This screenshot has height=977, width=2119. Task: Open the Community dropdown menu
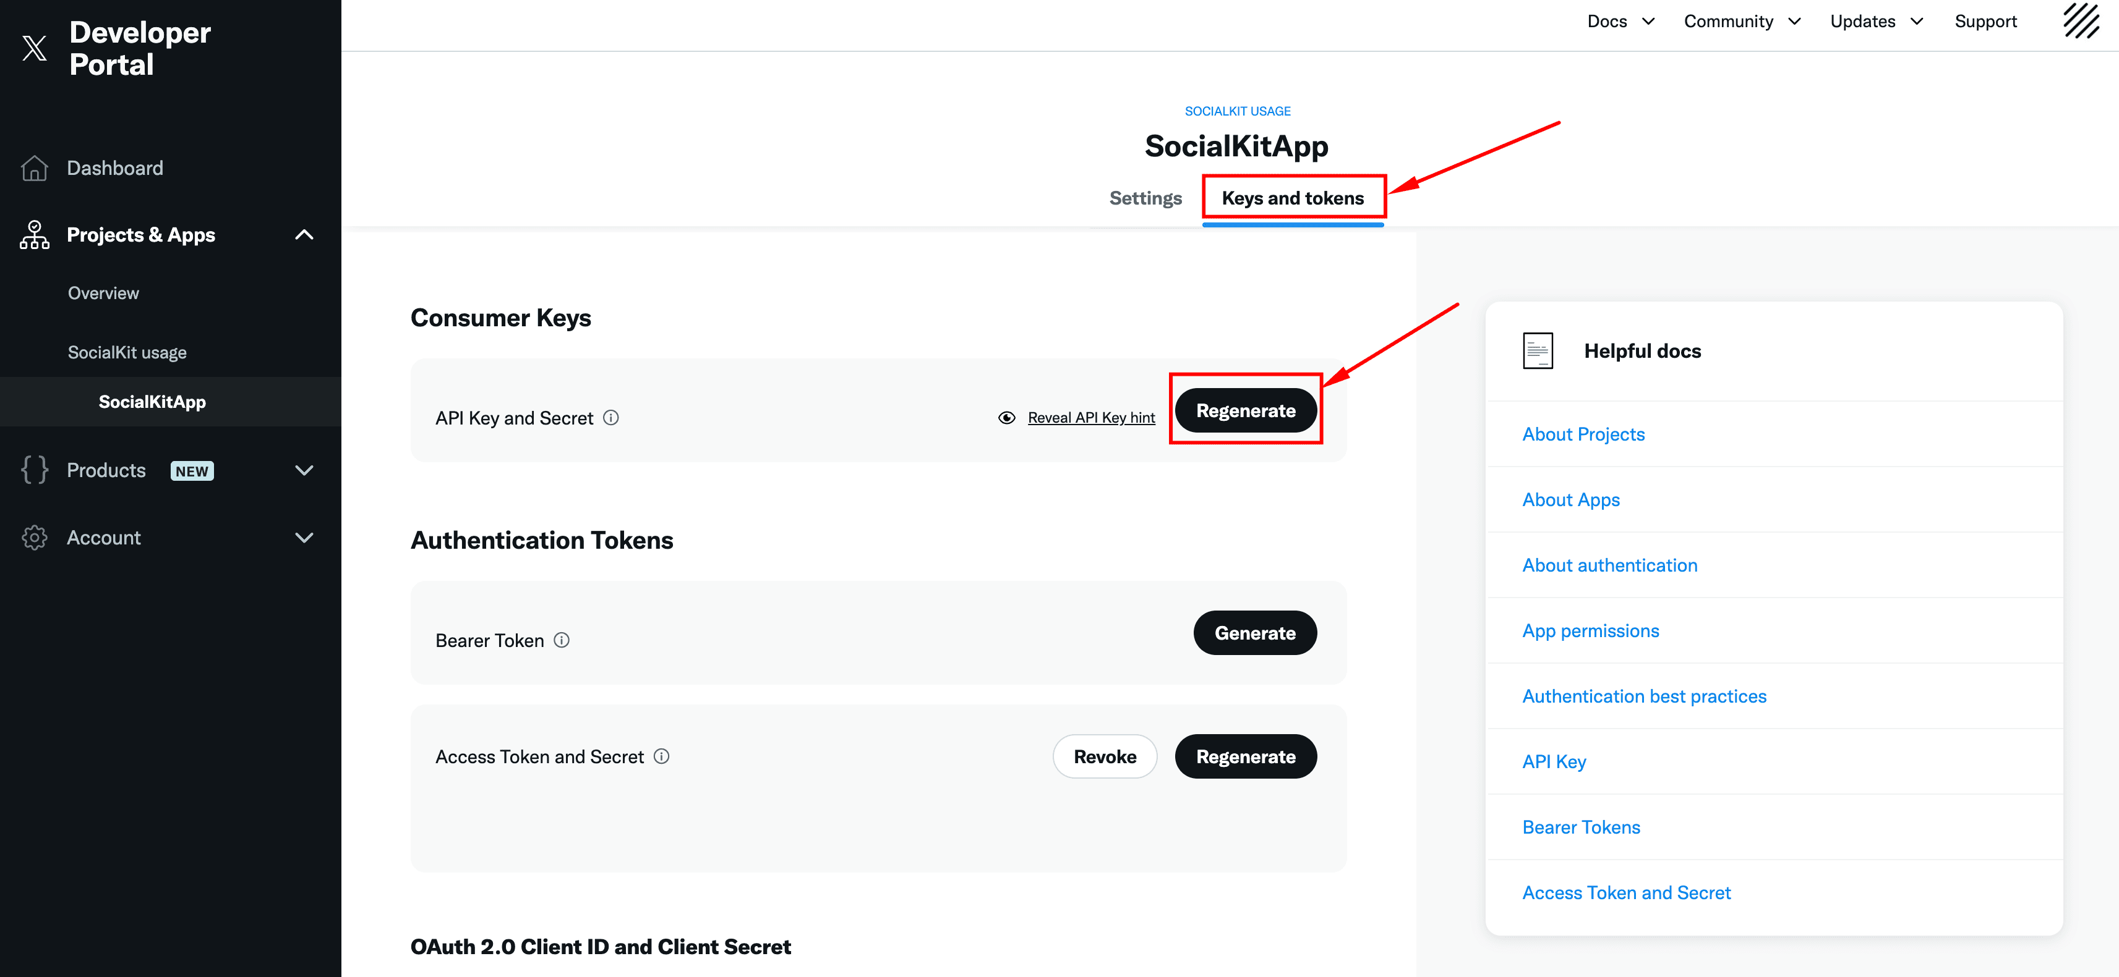click(x=1742, y=22)
